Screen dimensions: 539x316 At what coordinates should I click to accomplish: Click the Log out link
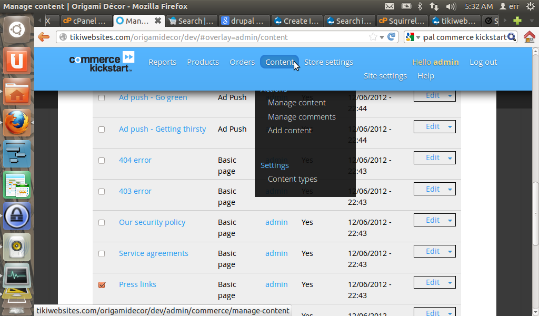(x=483, y=62)
